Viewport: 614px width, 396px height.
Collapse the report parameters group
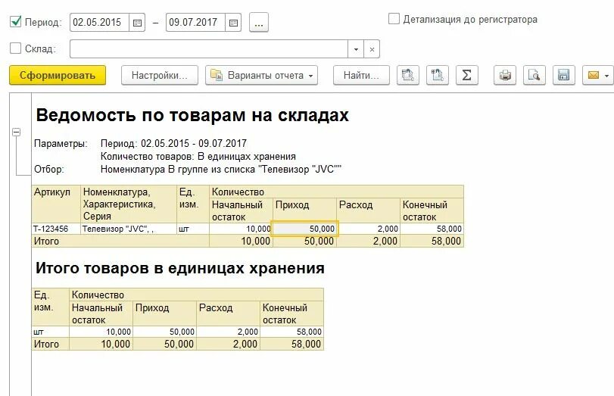point(16,132)
